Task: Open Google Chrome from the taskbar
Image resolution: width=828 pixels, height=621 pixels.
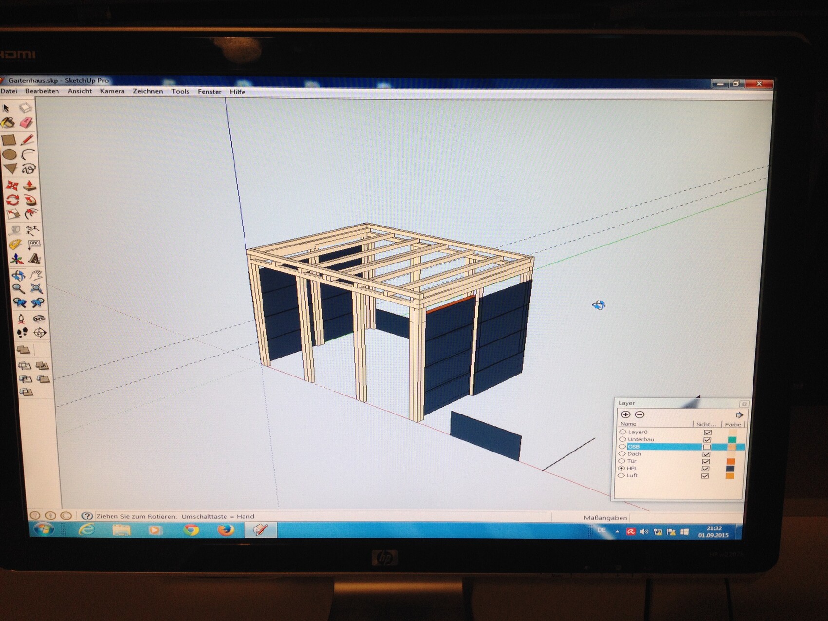Action: (191, 530)
